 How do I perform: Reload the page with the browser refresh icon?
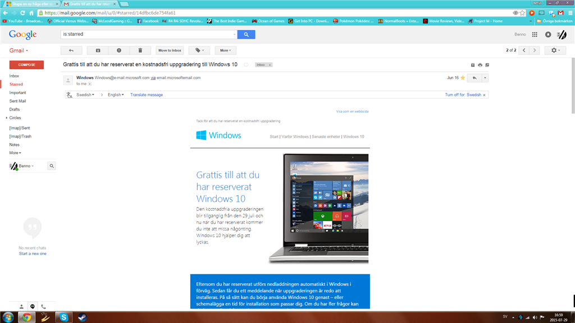click(x=22, y=13)
